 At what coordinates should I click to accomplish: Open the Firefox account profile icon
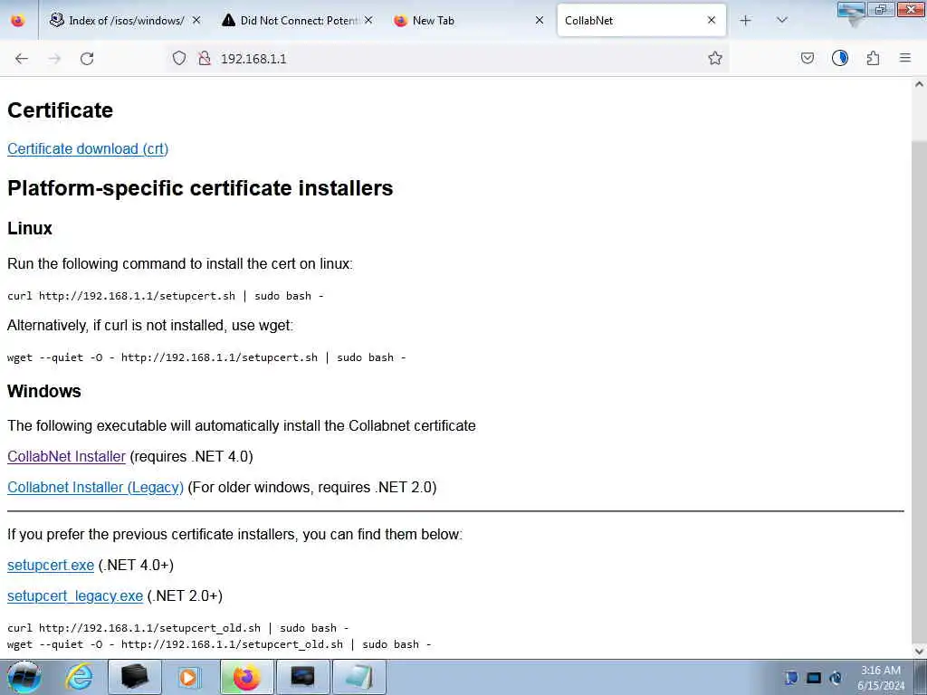pyautogui.click(x=839, y=58)
